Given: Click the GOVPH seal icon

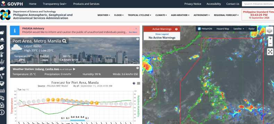Looking at the screenshot, I should click(3, 4).
